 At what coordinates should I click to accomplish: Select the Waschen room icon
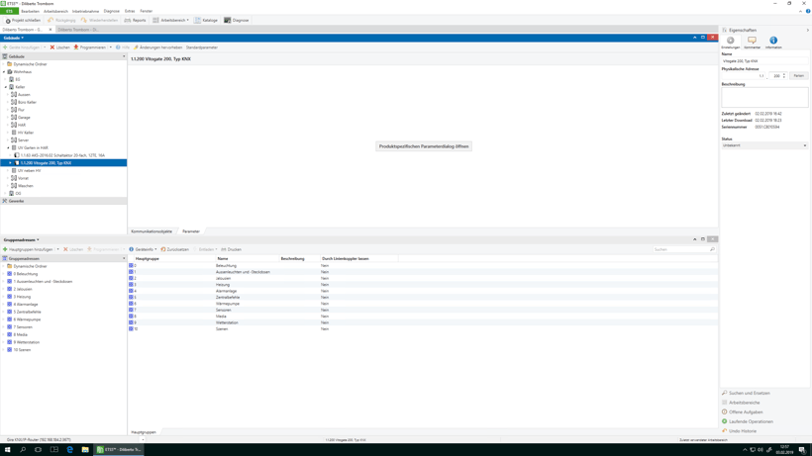14,186
